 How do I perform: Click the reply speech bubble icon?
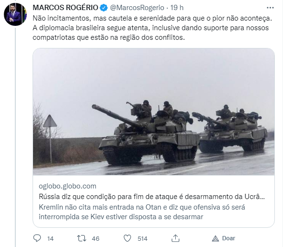coord(37,238)
